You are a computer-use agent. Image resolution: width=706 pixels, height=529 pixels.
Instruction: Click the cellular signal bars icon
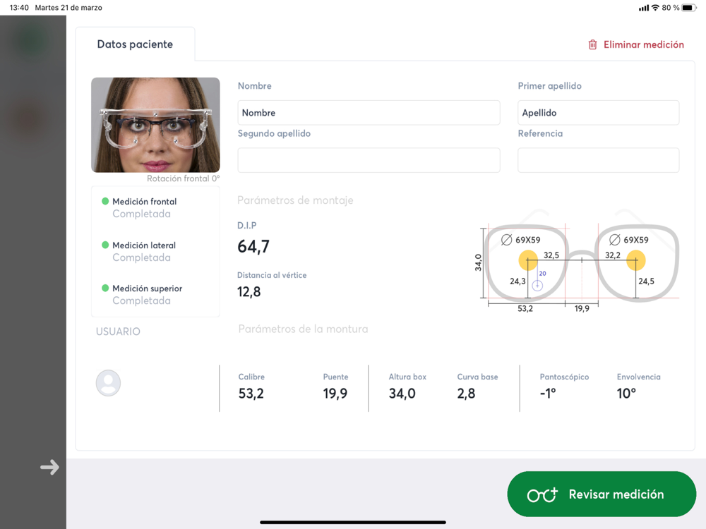click(644, 8)
